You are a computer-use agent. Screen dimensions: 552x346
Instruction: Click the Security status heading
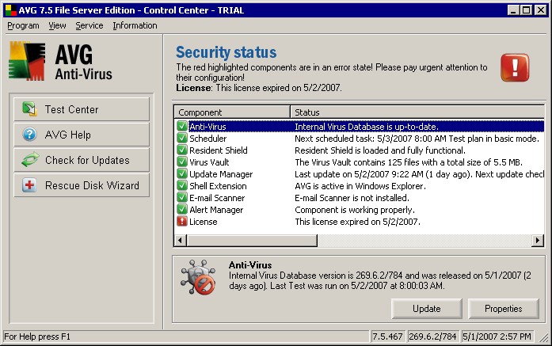[x=226, y=52]
